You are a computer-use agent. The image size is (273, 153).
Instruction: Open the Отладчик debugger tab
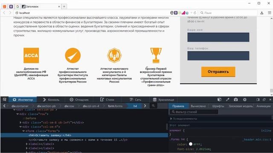[x=79, y=100]
